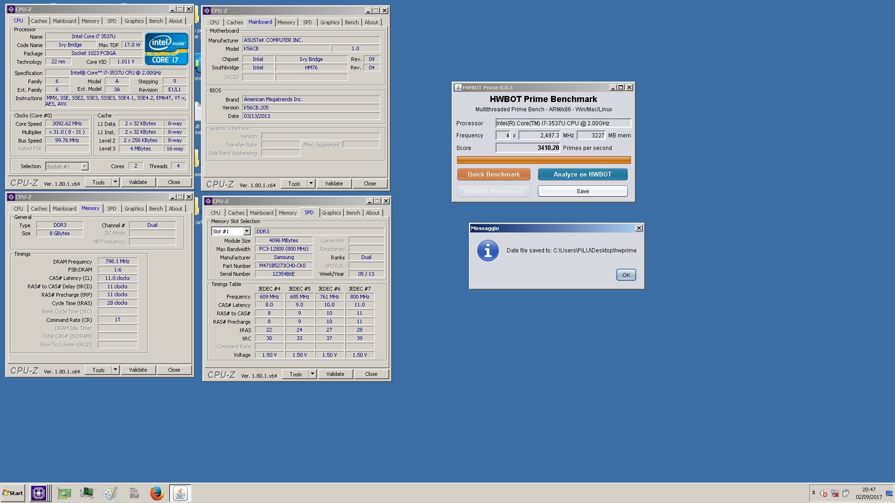Viewport: 895px width, 503px height.
Task: Click the 3410.28 score field
Action: coord(528,148)
